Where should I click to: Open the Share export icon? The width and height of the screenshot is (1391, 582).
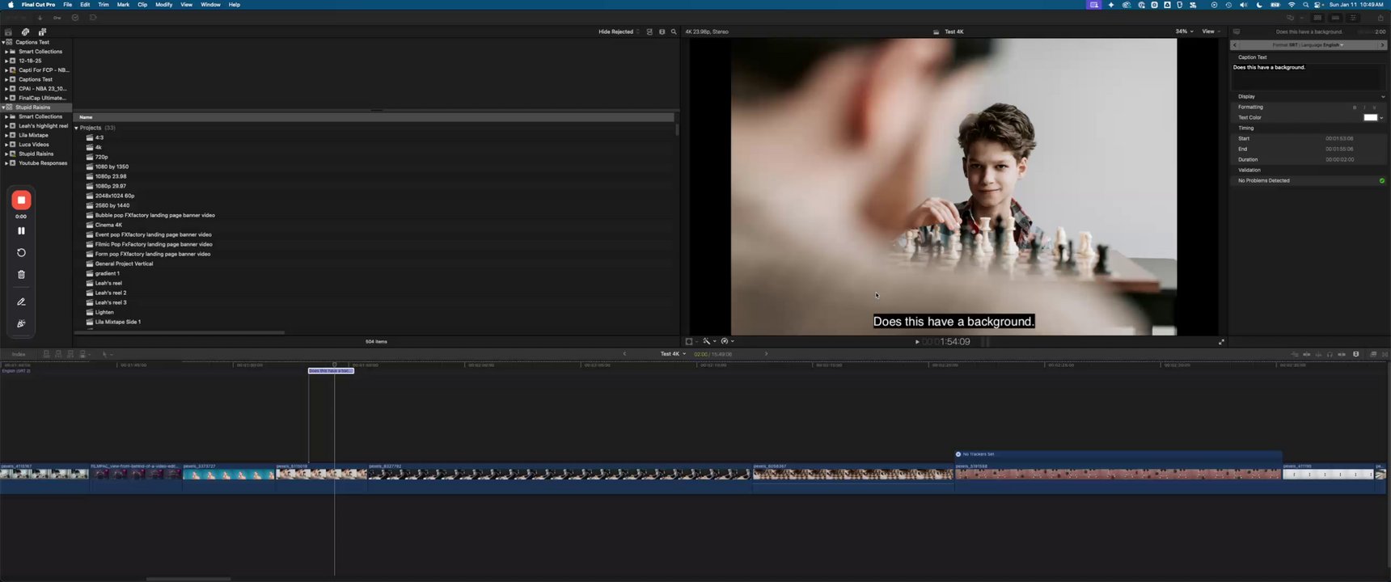pos(1380,18)
